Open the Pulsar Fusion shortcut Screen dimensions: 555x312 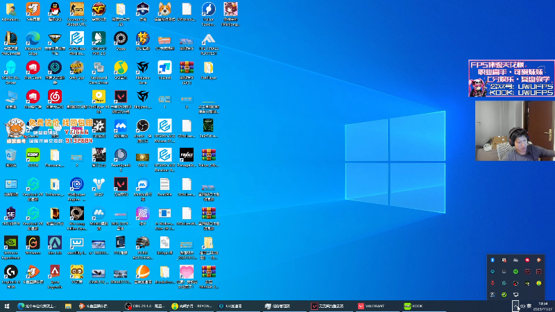209,14
